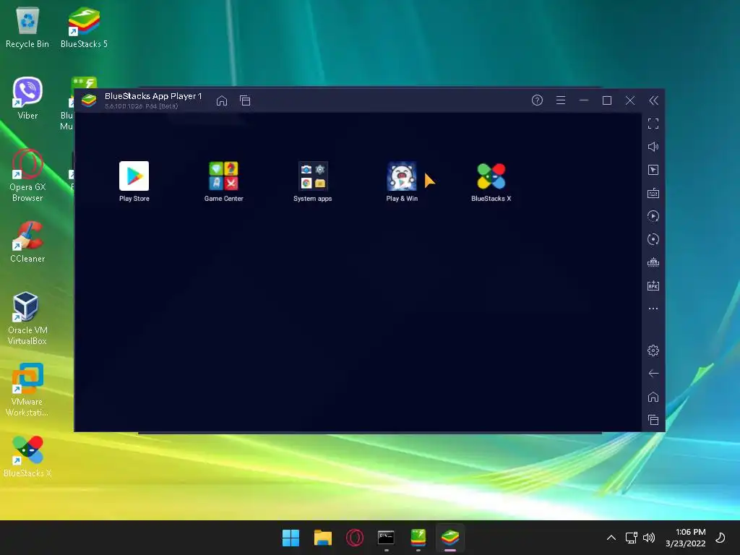The width and height of the screenshot is (740, 555).
Task: Open BlueStacks settings gear icon
Action: (x=653, y=350)
